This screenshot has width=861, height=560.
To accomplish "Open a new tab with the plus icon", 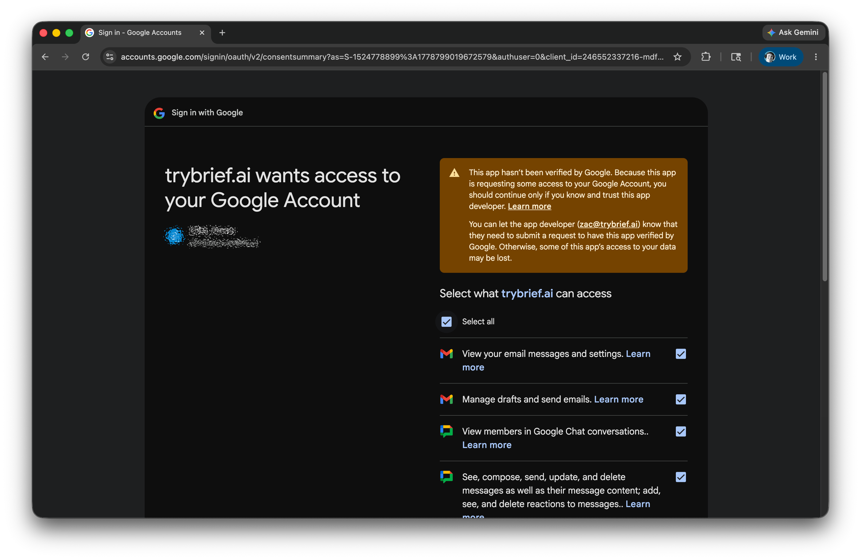I will click(x=222, y=32).
